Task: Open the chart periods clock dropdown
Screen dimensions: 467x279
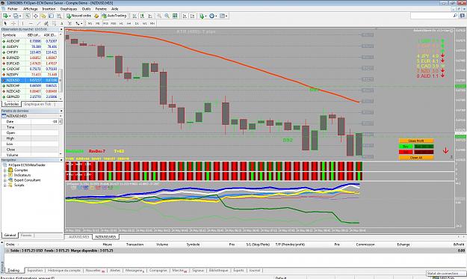Action: (213, 16)
